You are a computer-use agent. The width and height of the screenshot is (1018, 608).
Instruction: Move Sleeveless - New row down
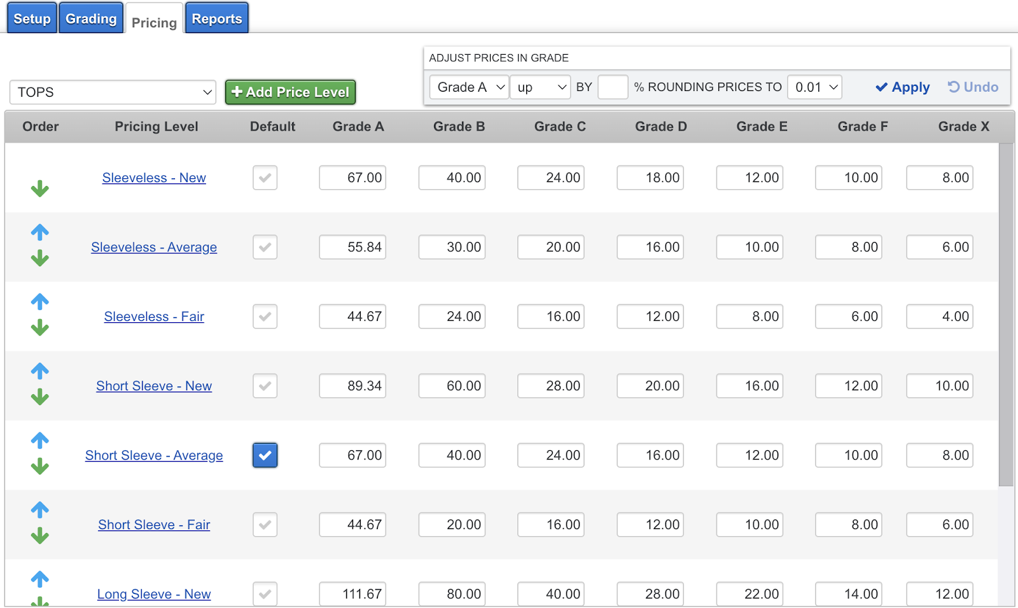pos(40,188)
